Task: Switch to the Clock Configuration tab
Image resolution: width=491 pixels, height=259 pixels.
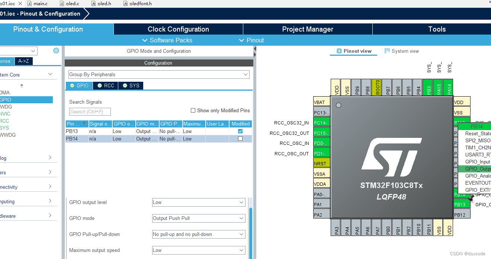Action: [178, 29]
